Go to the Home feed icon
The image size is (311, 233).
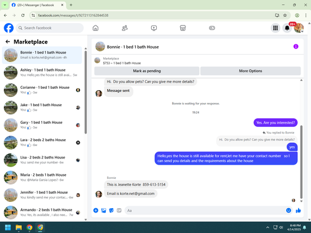[95, 28]
